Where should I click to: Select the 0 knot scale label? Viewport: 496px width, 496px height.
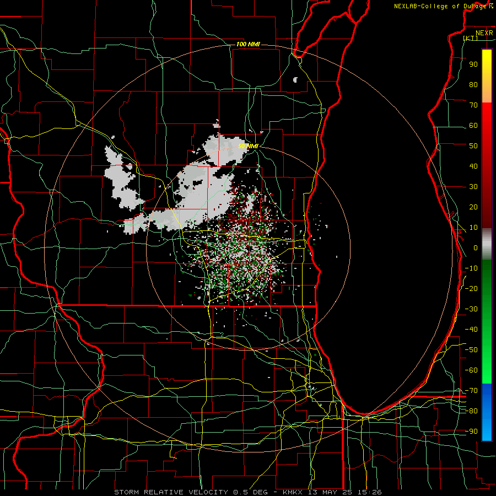476,247
